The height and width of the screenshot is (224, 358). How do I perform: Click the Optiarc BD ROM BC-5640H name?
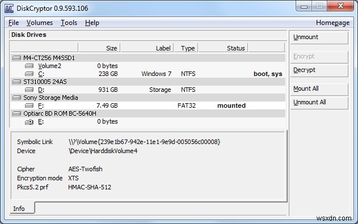point(60,113)
